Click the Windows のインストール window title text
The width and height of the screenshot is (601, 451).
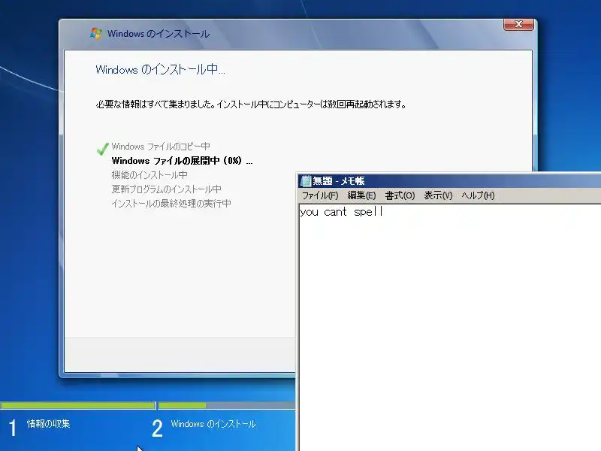(159, 34)
